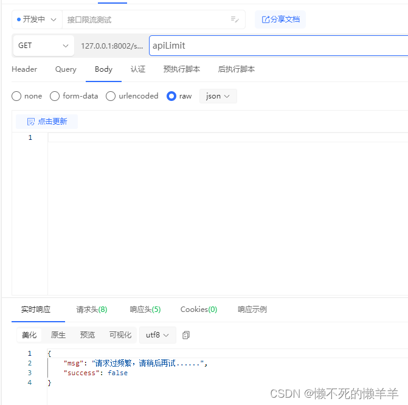Click the apiLimit URL input field
The height and width of the screenshot is (405, 408).
(x=278, y=46)
